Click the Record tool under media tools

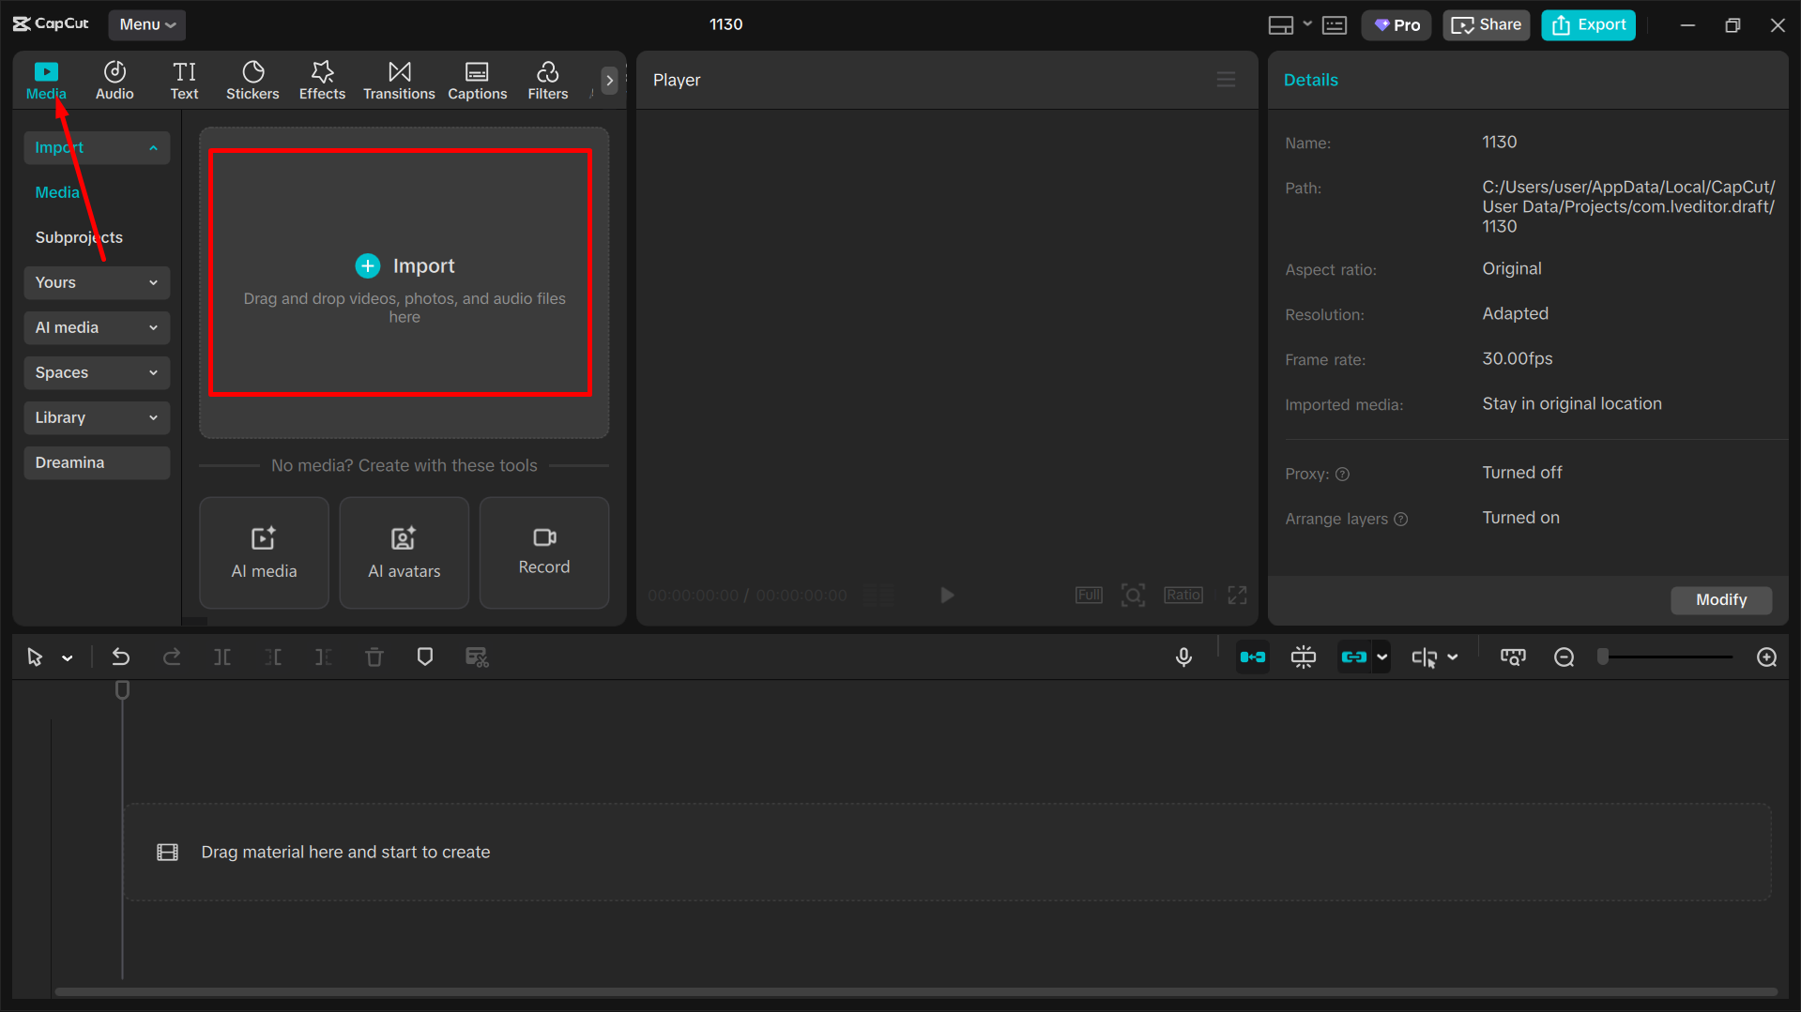point(543,552)
